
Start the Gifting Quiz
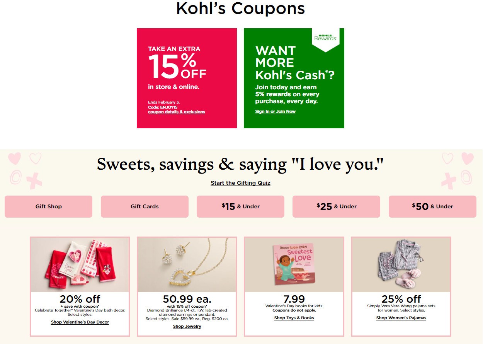(240, 183)
